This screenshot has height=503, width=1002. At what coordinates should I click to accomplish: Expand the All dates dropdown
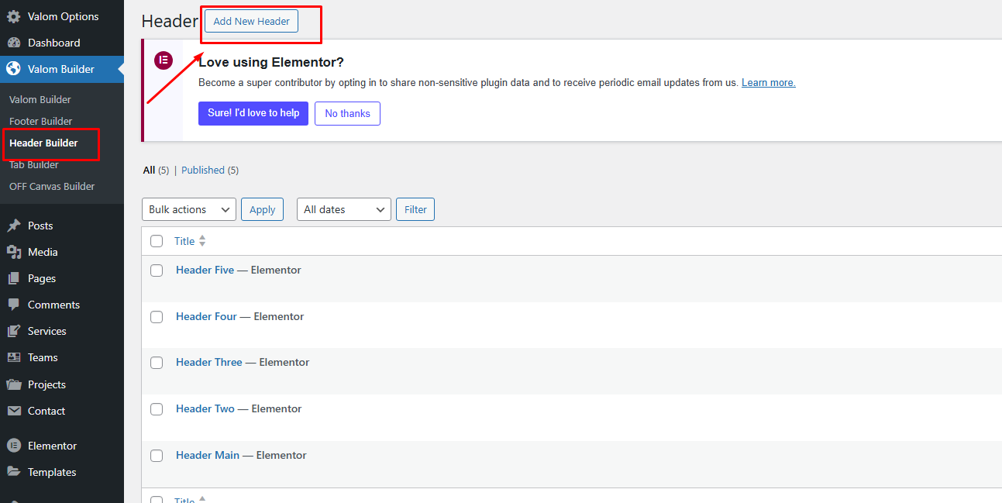coord(343,209)
